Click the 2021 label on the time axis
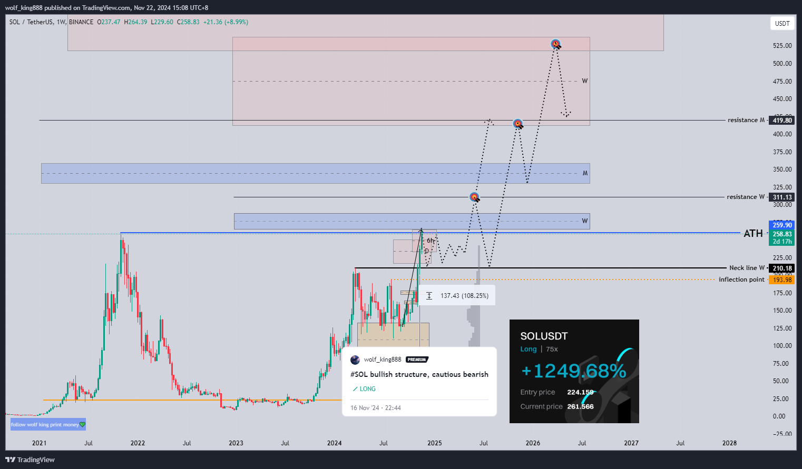802x469 pixels. [x=39, y=443]
